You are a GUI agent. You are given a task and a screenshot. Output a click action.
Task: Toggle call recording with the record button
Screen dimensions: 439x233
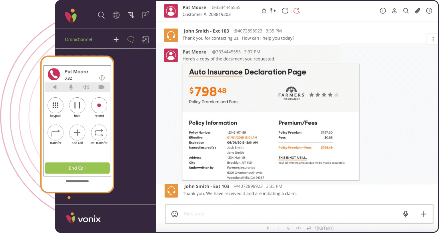point(99,105)
